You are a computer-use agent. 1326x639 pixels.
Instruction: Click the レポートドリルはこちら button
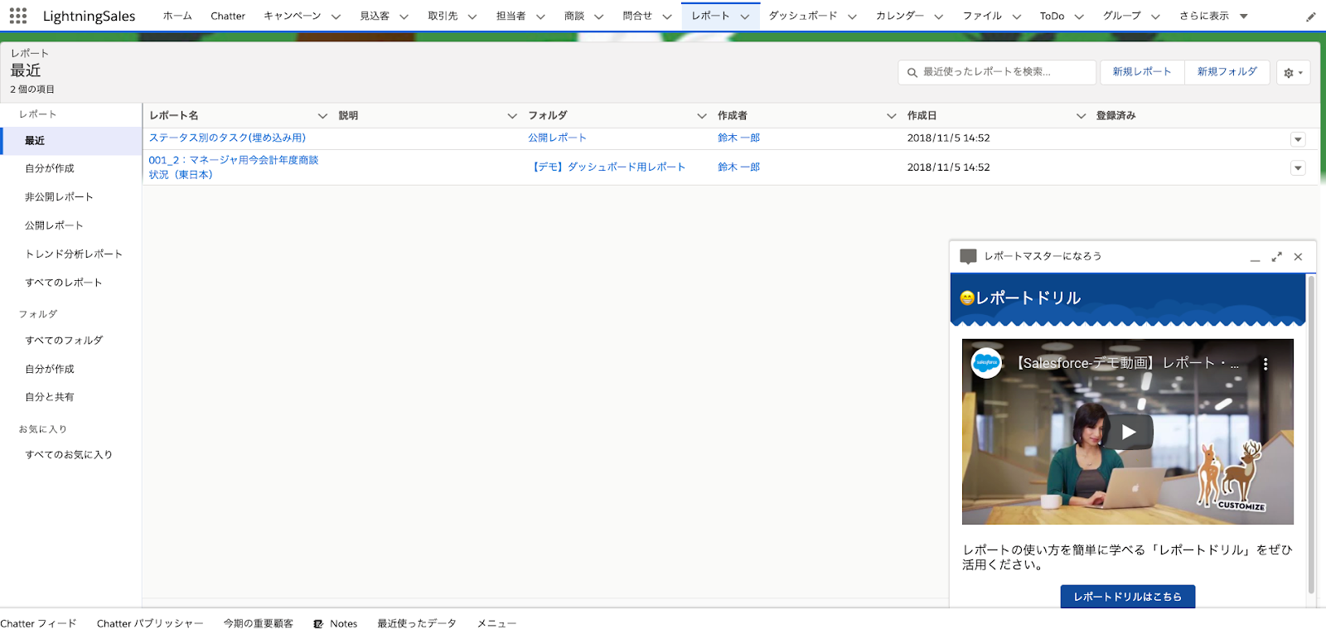click(1128, 597)
